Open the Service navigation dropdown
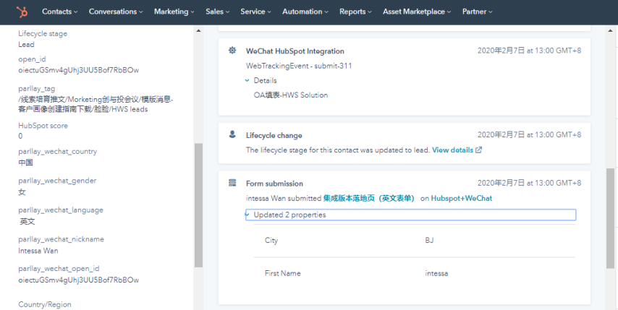The width and height of the screenshot is (618, 310). pos(256,12)
